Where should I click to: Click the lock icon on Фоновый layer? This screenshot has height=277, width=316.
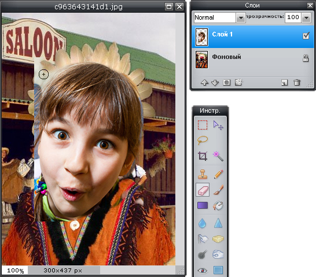306,58
